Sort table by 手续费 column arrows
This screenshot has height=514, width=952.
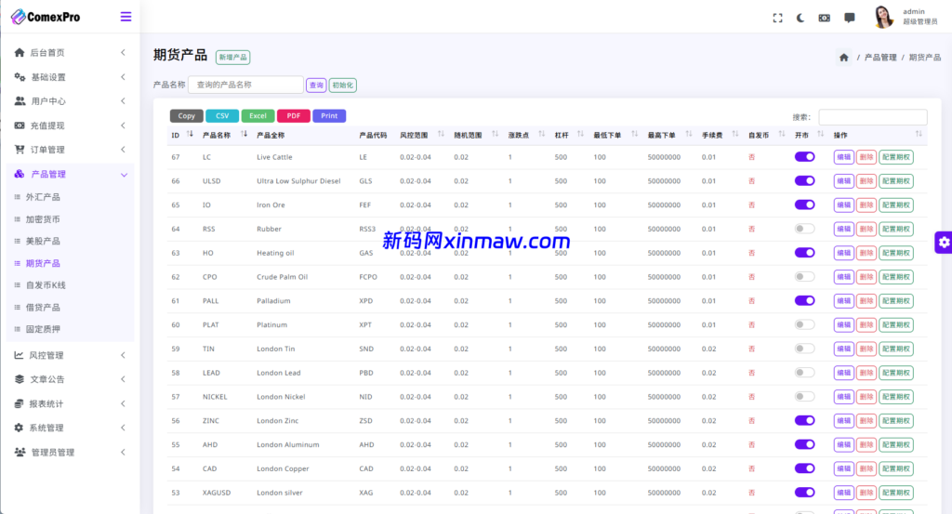pos(734,134)
